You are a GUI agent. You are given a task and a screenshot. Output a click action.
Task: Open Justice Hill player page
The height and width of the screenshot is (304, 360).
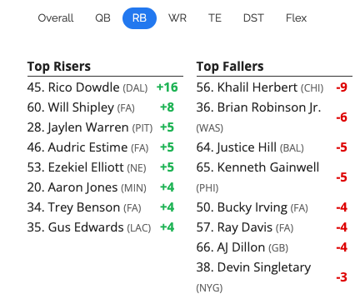coord(247,147)
